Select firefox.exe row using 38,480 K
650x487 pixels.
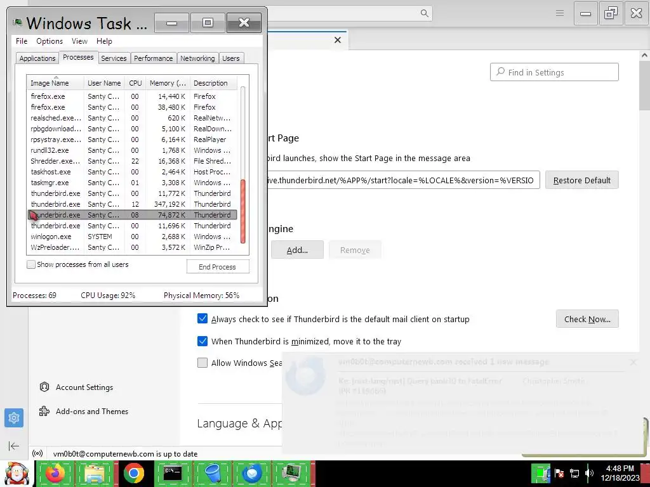(133, 107)
